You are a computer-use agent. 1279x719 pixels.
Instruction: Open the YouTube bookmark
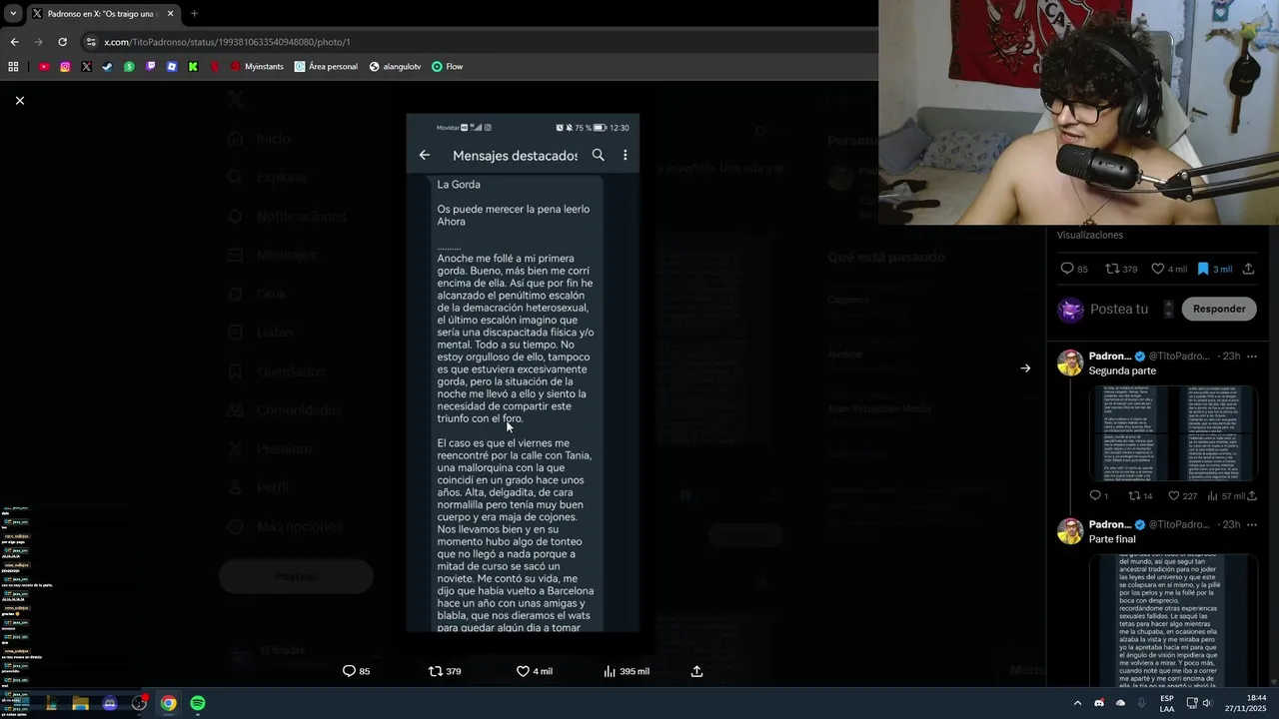tap(44, 67)
